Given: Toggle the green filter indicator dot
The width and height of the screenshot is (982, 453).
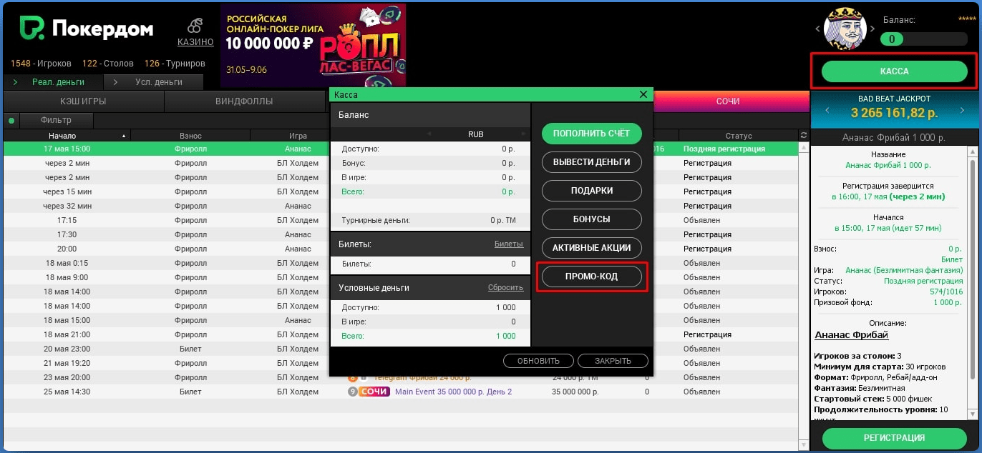Looking at the screenshot, I should pos(11,121).
